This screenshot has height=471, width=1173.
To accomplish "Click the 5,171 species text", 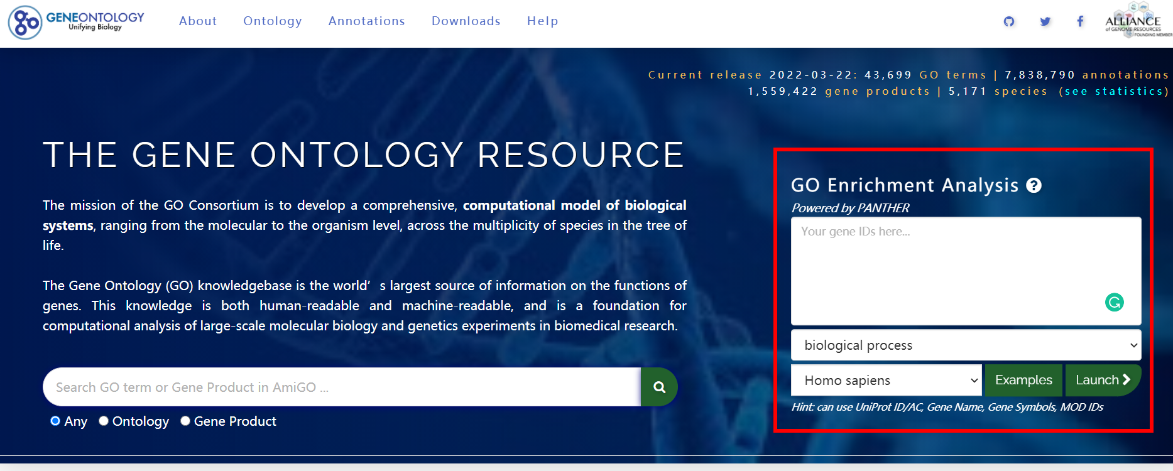I will pos(998,92).
